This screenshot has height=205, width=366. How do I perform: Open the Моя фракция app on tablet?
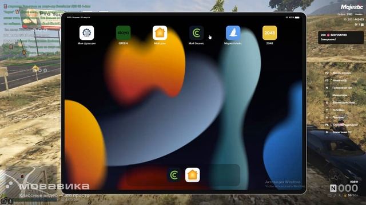pos(86,33)
